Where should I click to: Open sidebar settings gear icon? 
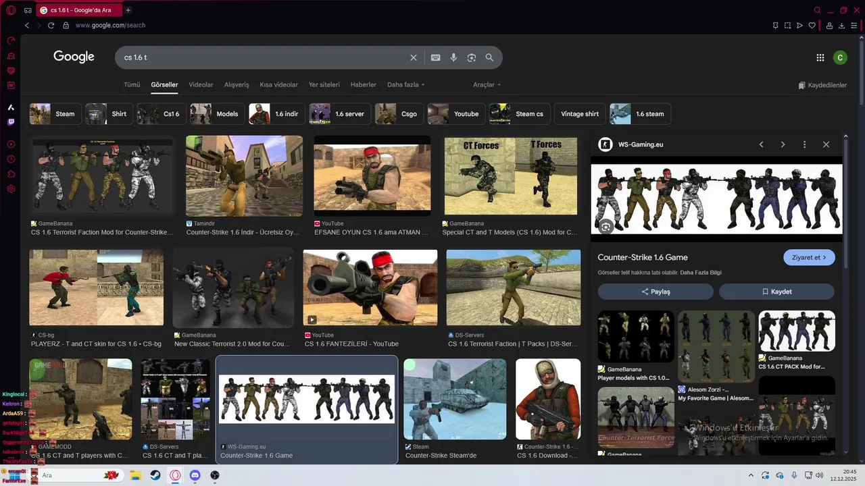coord(11,189)
